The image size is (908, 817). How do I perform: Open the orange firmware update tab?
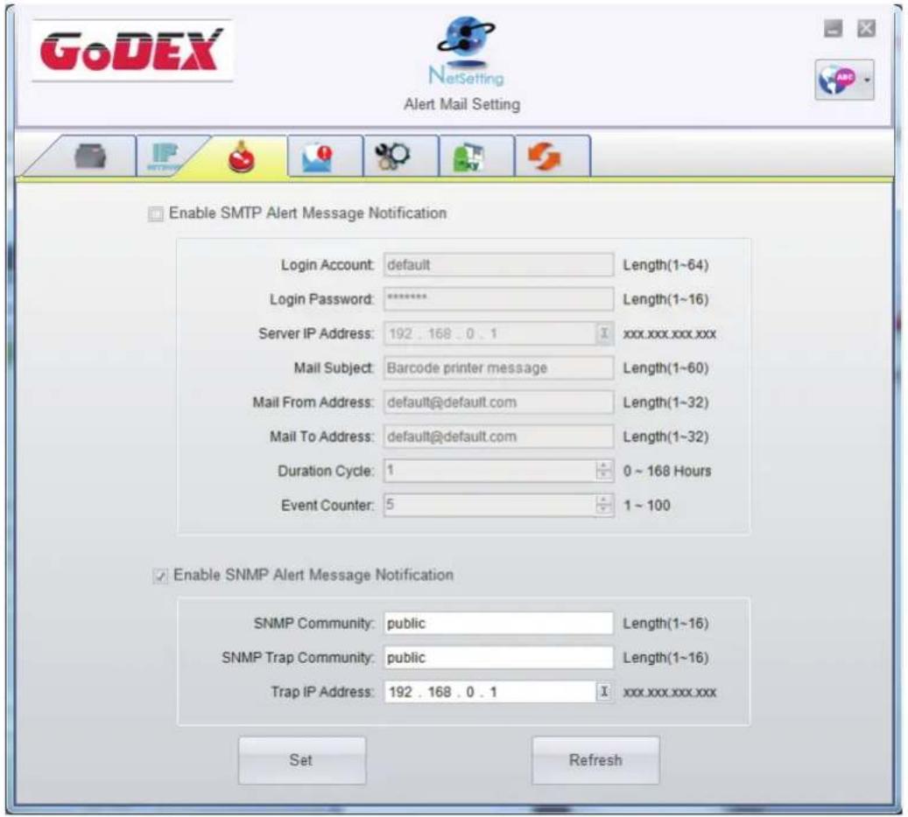(x=553, y=157)
